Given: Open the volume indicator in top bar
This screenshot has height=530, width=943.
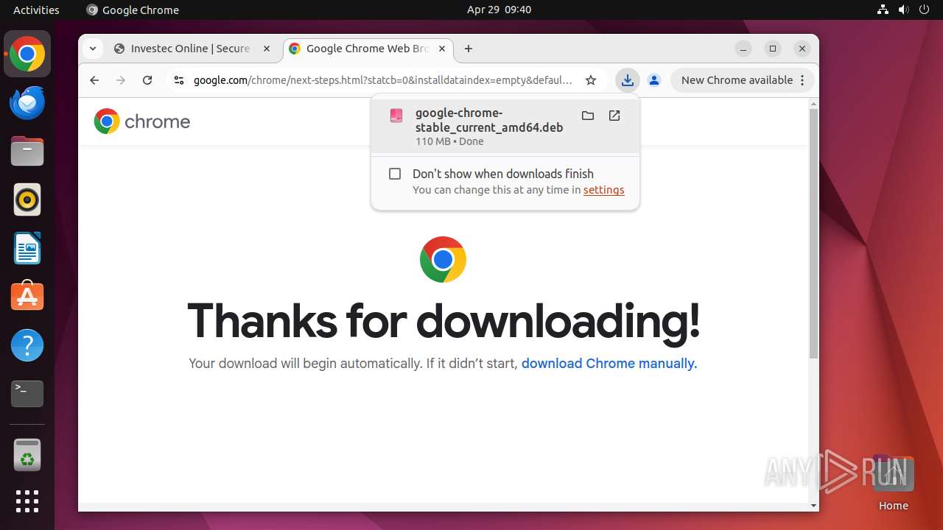Looking at the screenshot, I should [904, 10].
